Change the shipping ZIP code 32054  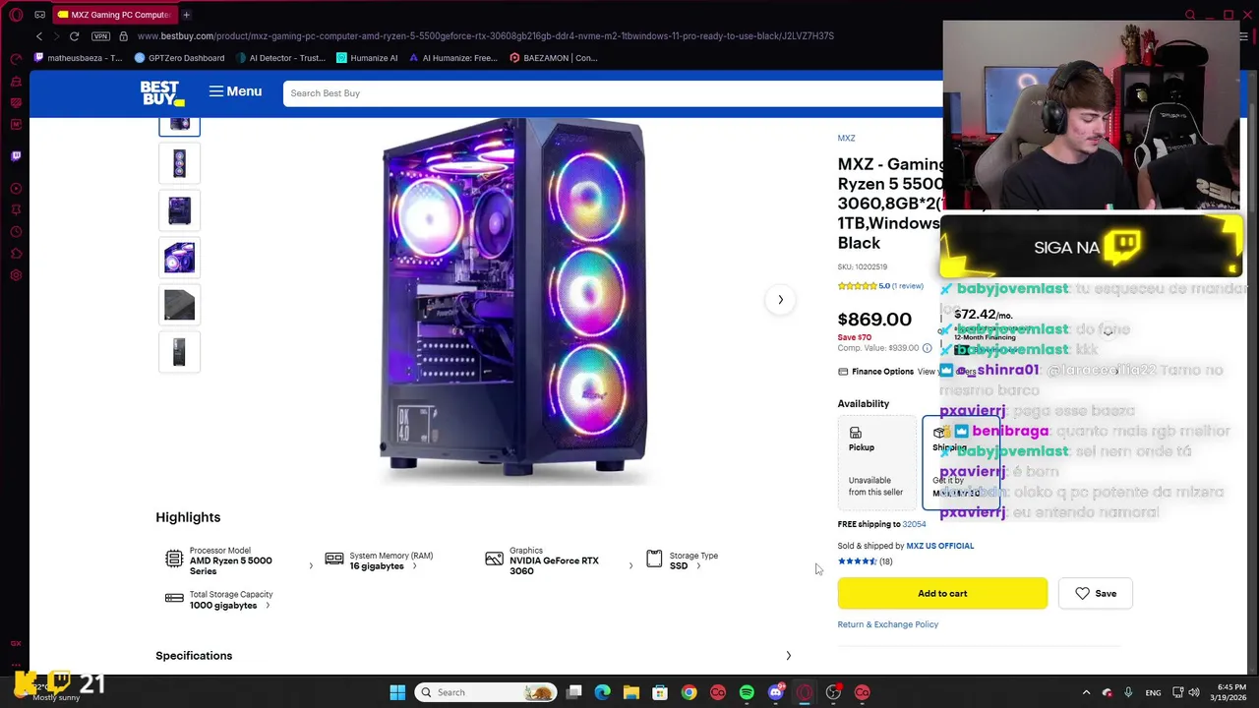(914, 524)
